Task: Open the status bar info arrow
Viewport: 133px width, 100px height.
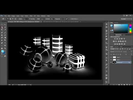Action: (x=31, y=85)
